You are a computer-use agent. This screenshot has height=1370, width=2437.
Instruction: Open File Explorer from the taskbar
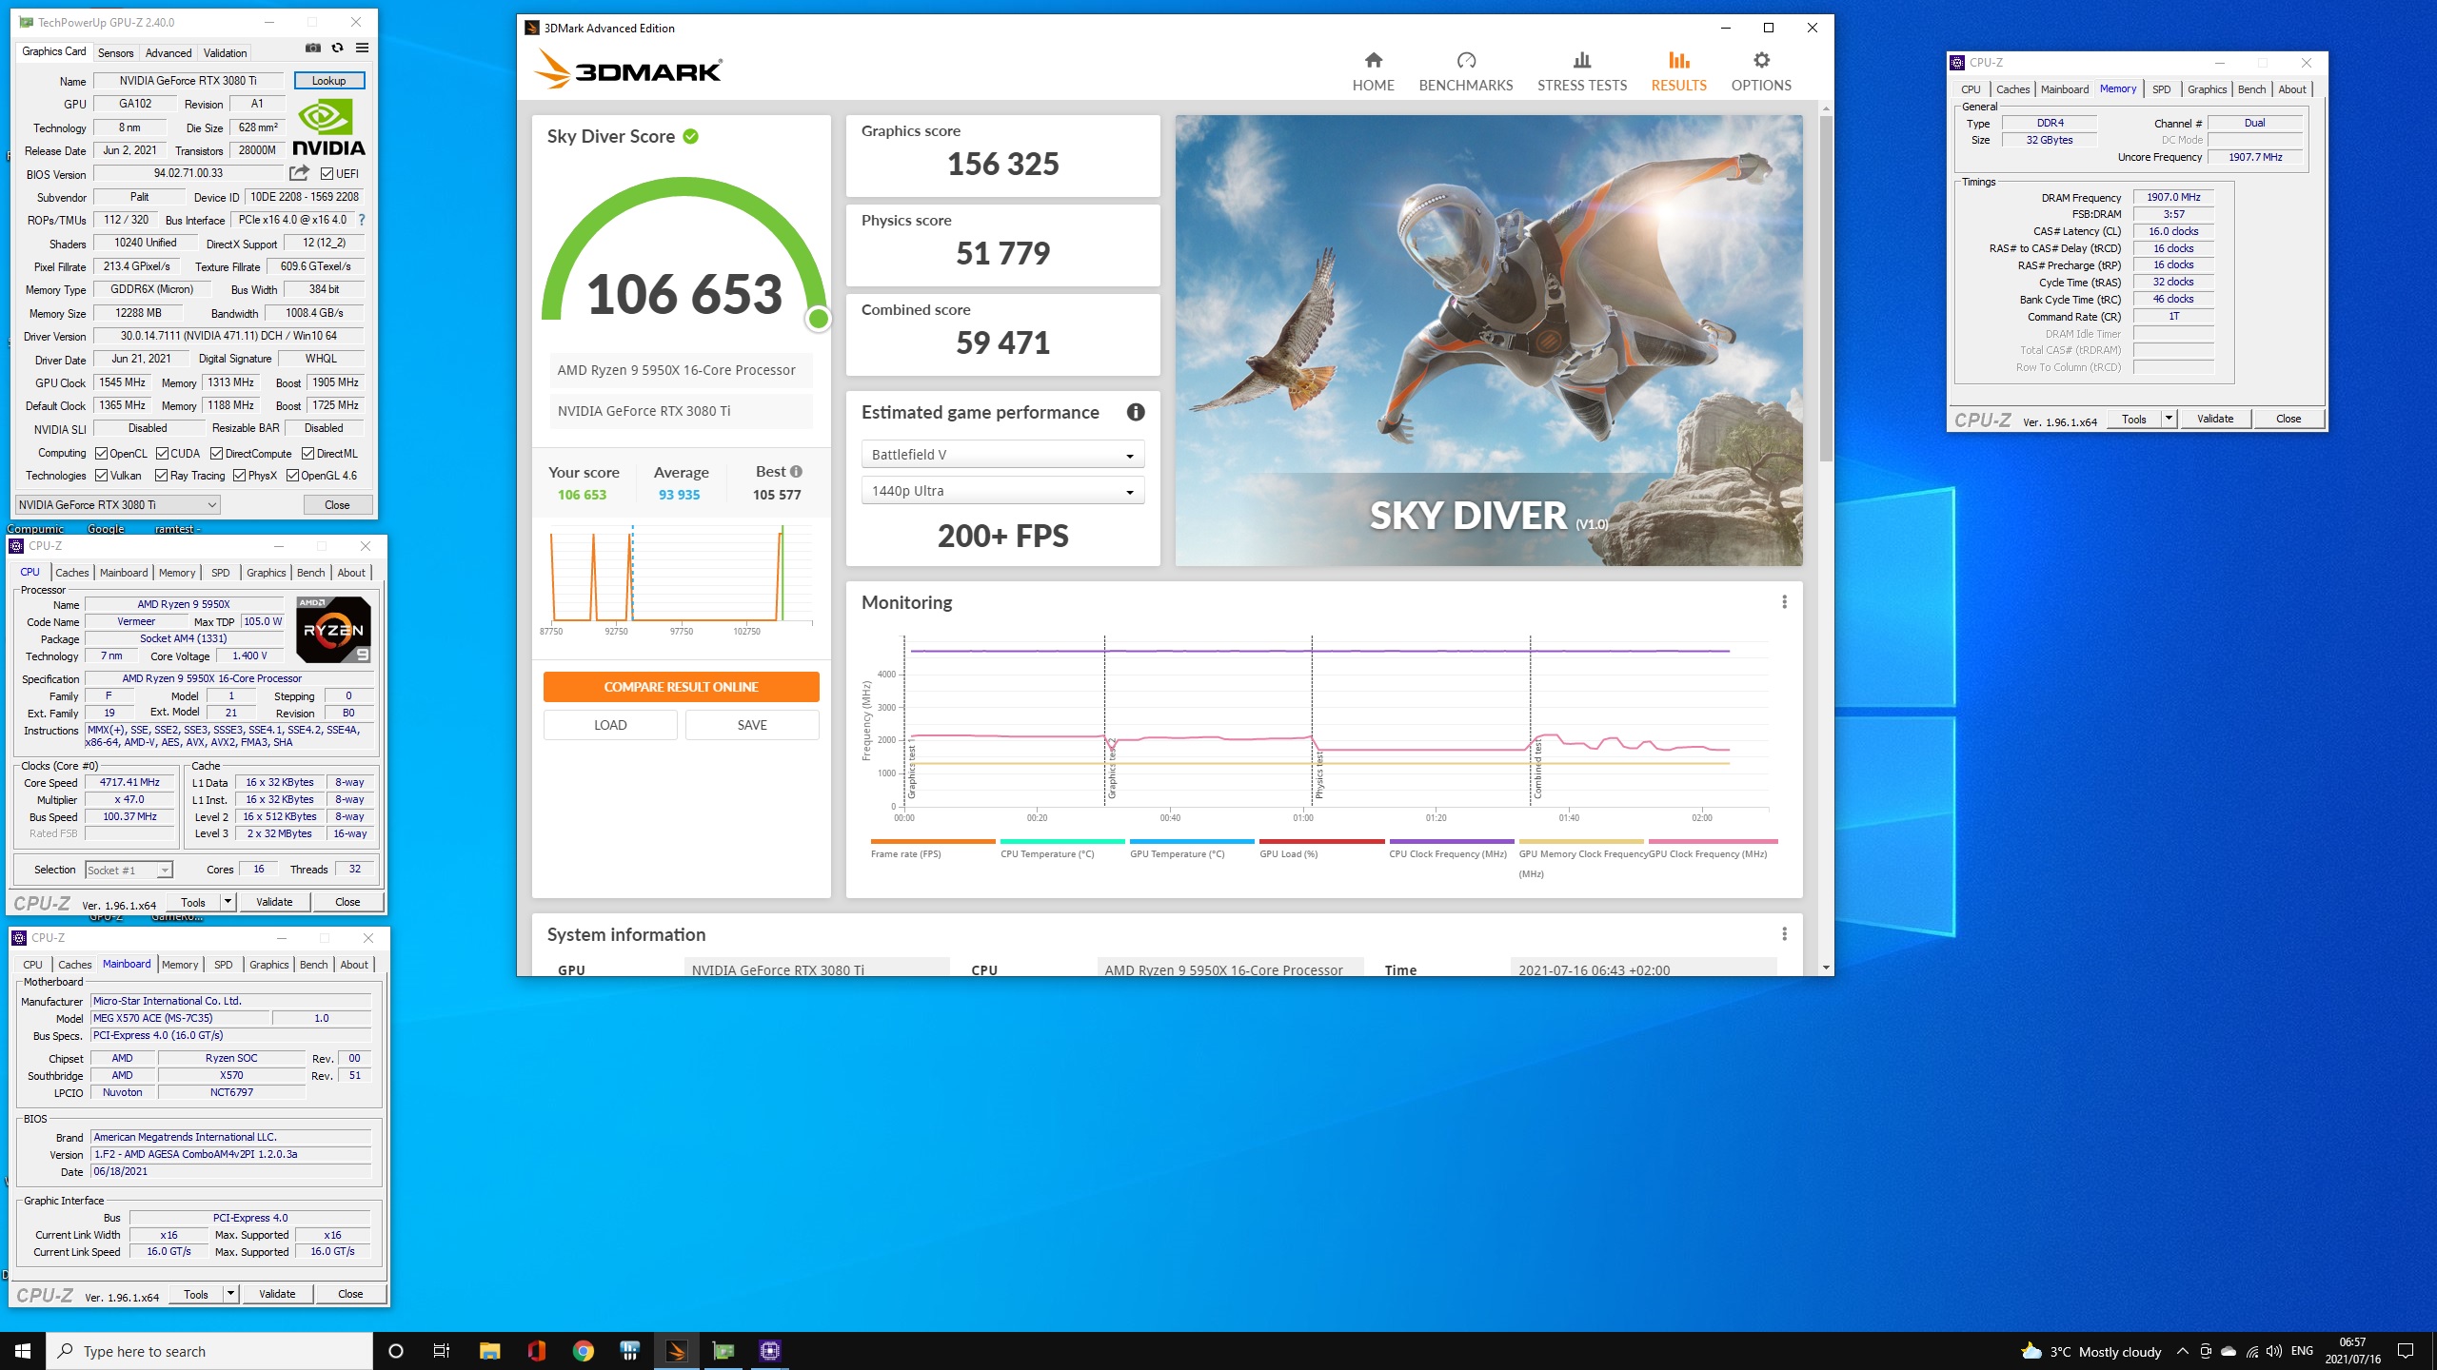(x=489, y=1351)
